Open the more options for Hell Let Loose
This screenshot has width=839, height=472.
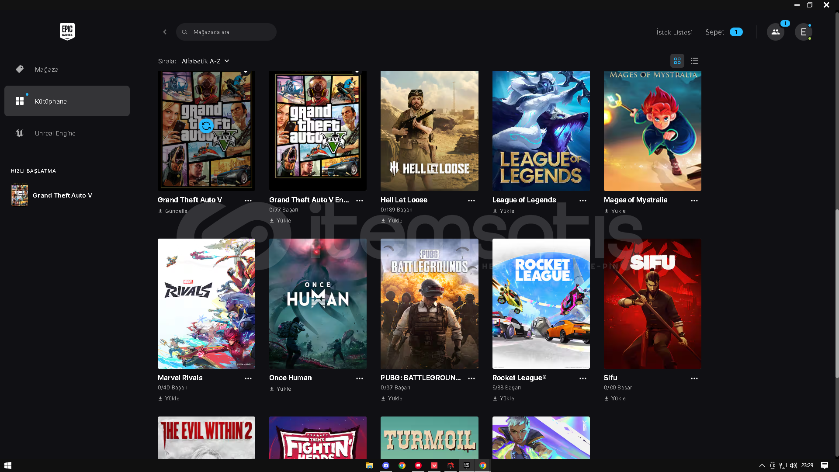pos(471,201)
